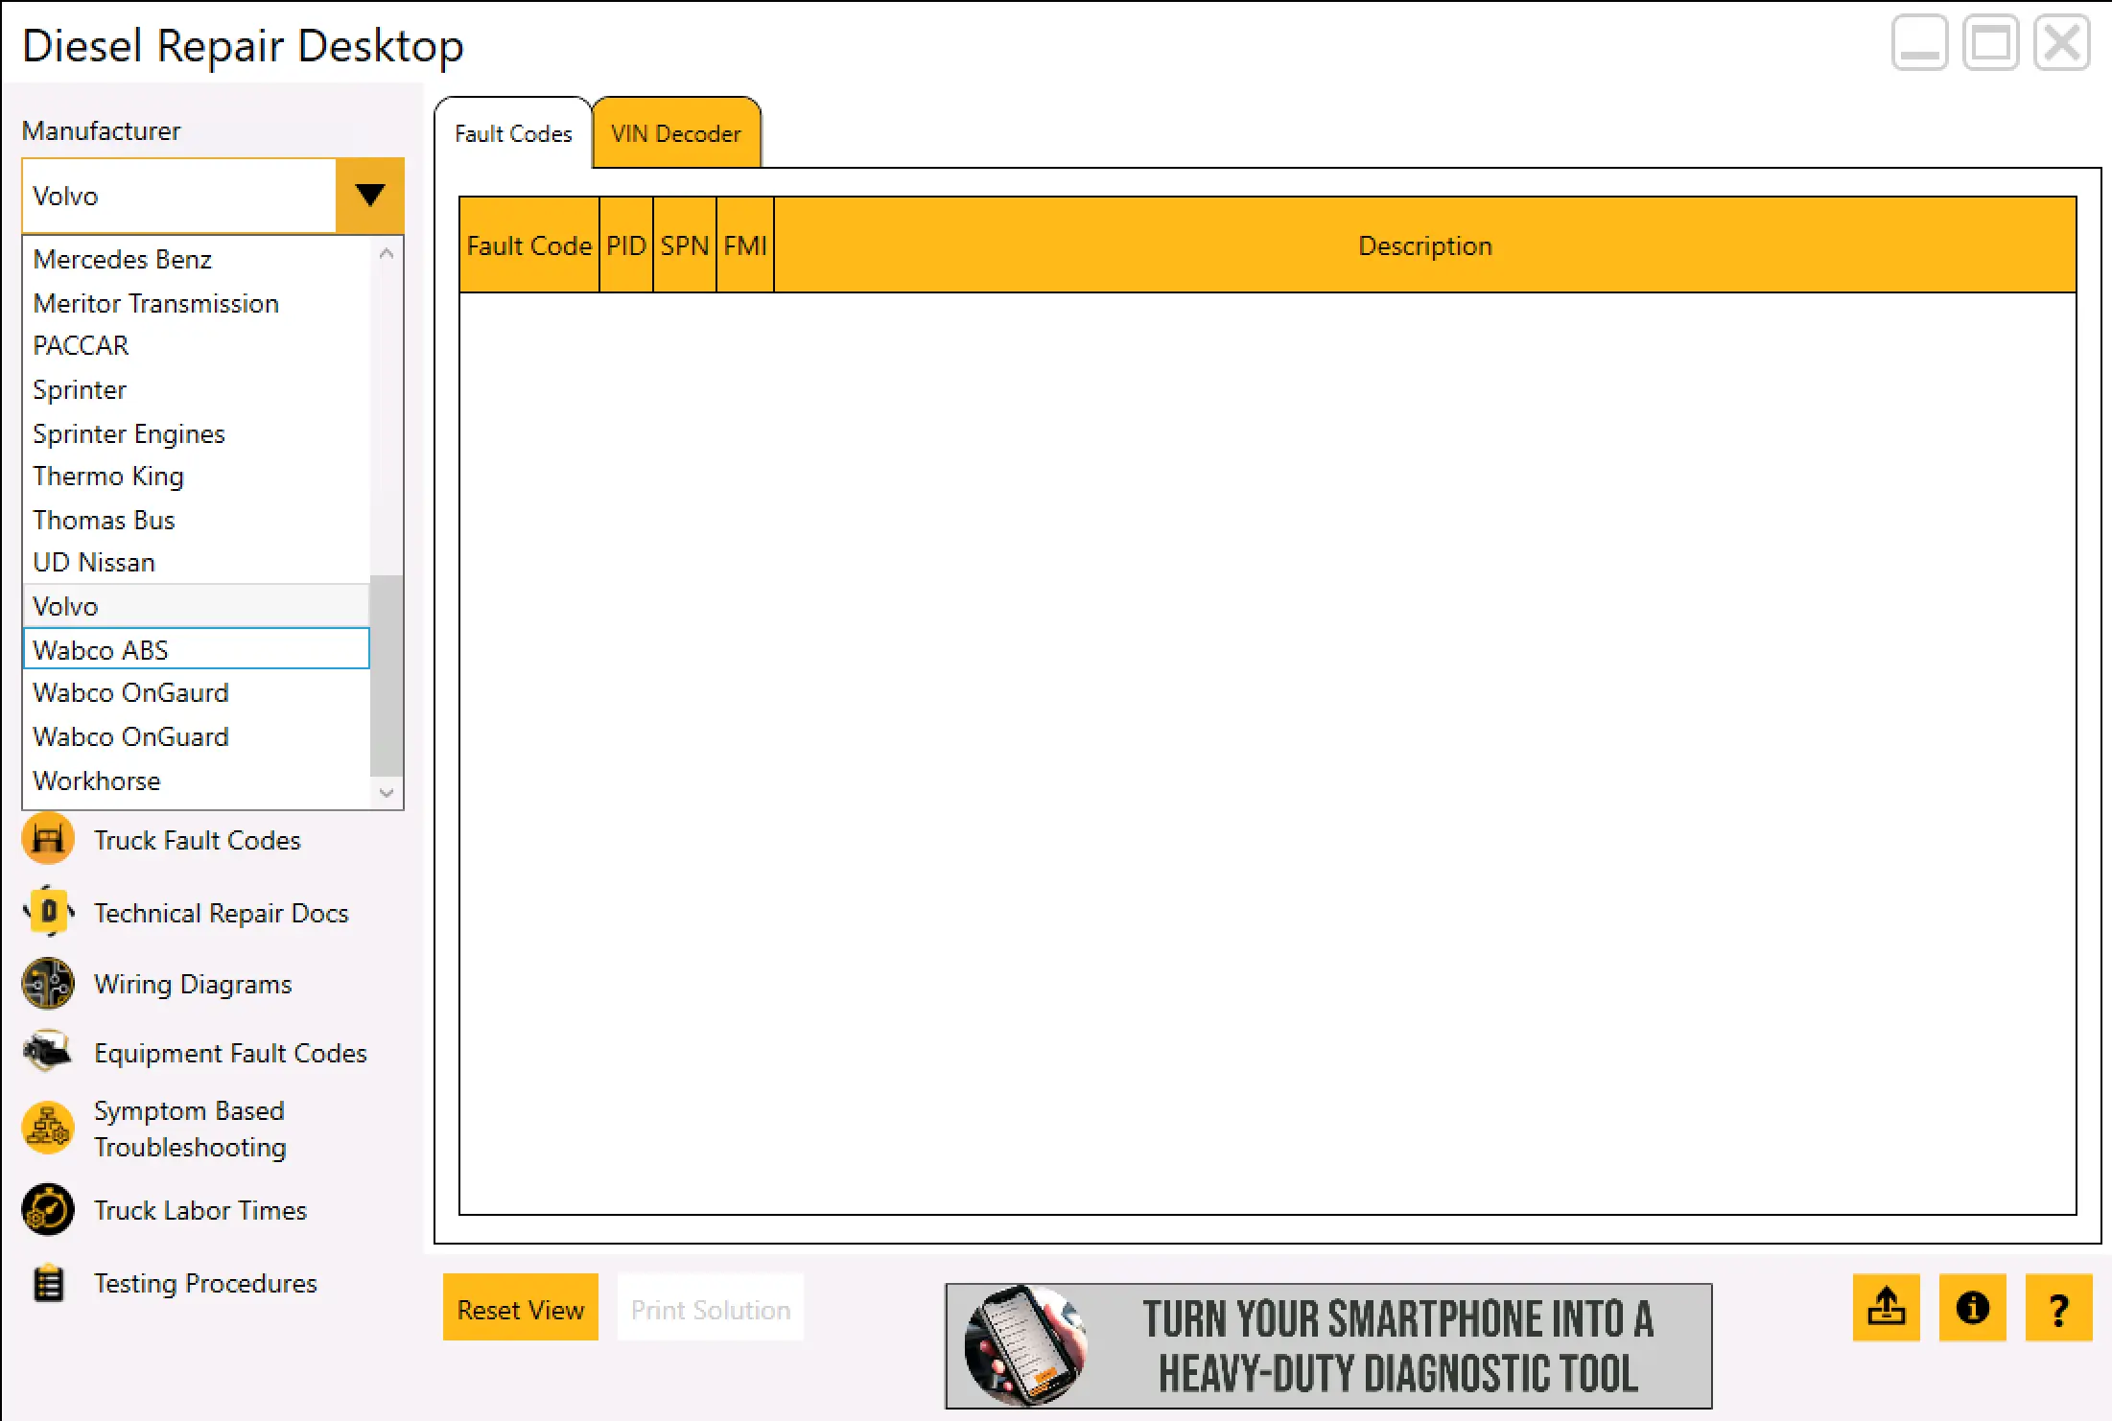
Task: Collapse the Manufacturer dropdown arrow
Action: tap(369, 196)
